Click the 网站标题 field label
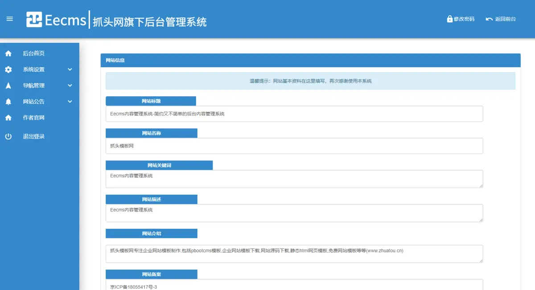This screenshot has height=290, width=535. pyautogui.click(x=151, y=101)
